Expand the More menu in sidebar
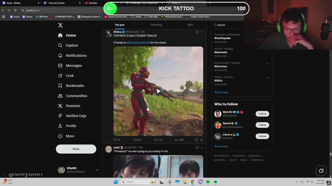Screen dimensions: 332x186 pos(66,136)
